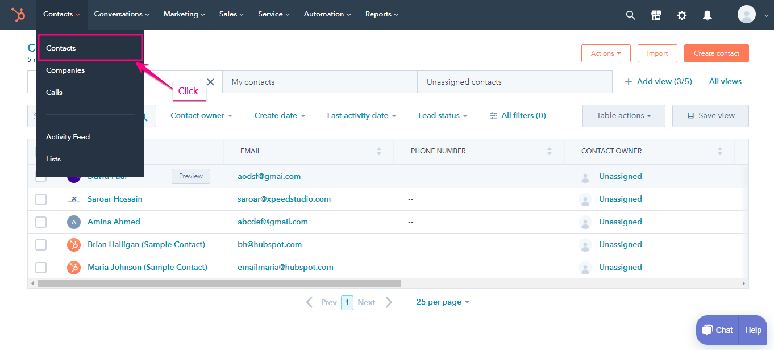Click the HubSpot sprocket logo

tap(18, 15)
